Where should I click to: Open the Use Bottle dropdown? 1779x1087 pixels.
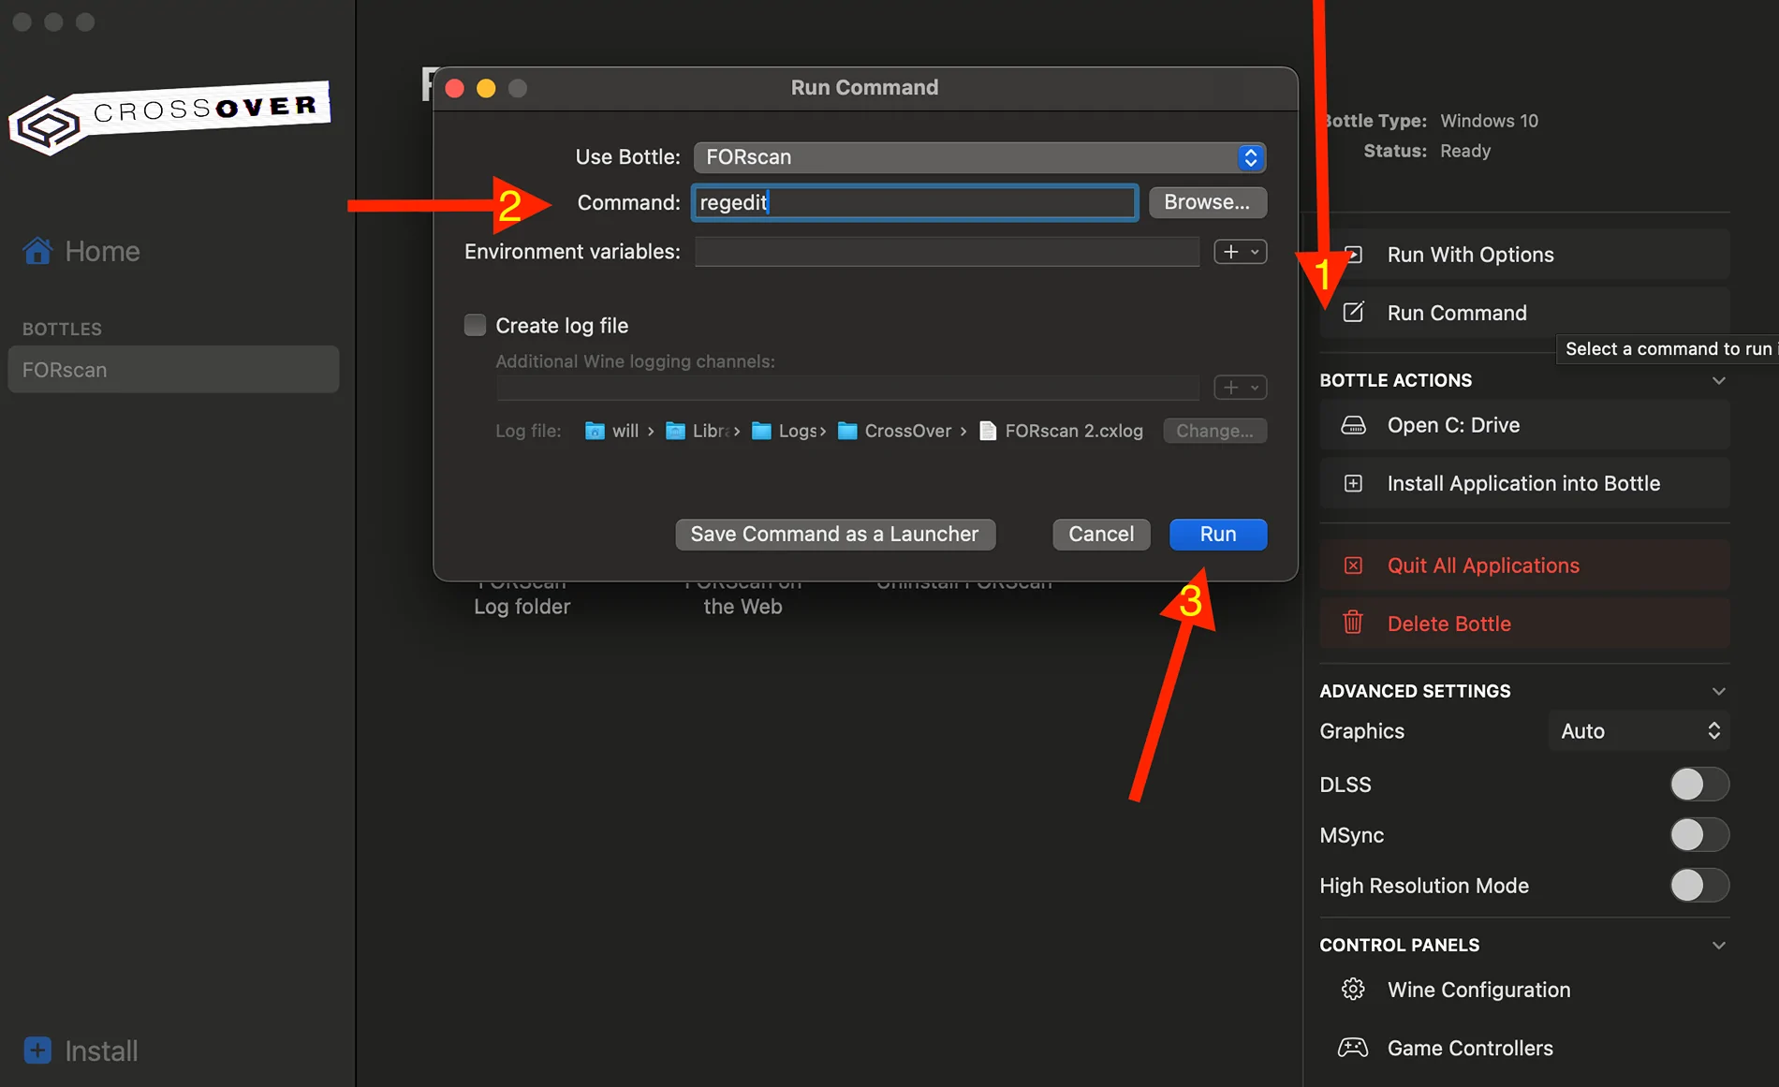979,157
